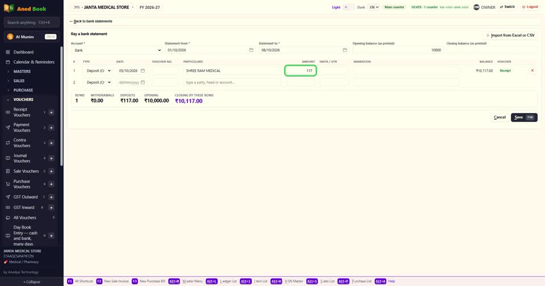Click the Payment Vouchers send icon
545x286 pixels.
(x=7, y=128)
